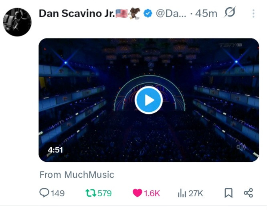
Task: Bookmark this post
Action: point(228,193)
